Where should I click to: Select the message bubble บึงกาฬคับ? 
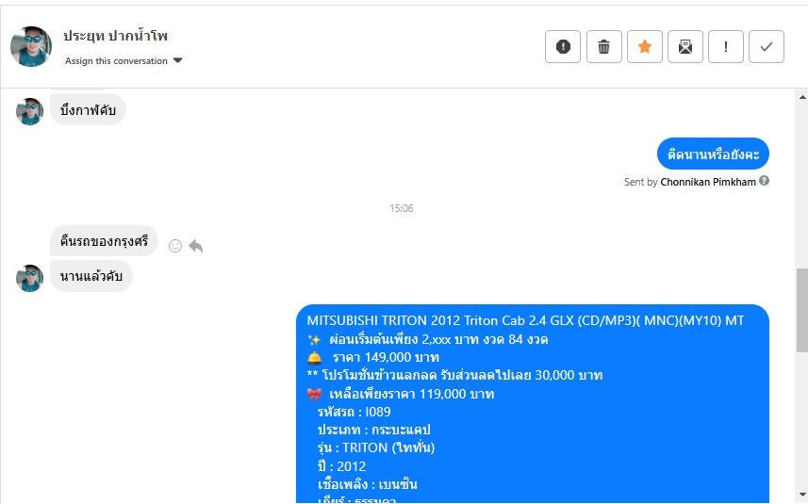(x=88, y=109)
